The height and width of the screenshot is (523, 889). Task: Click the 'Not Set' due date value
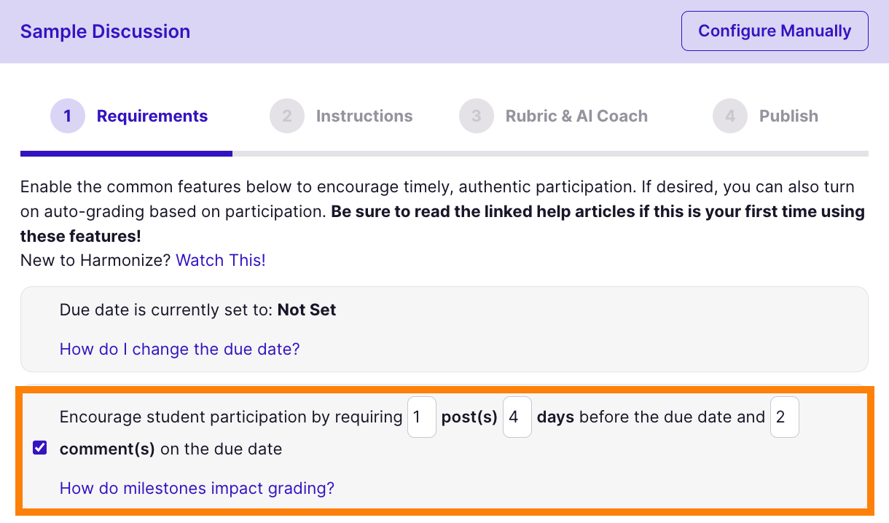(307, 310)
